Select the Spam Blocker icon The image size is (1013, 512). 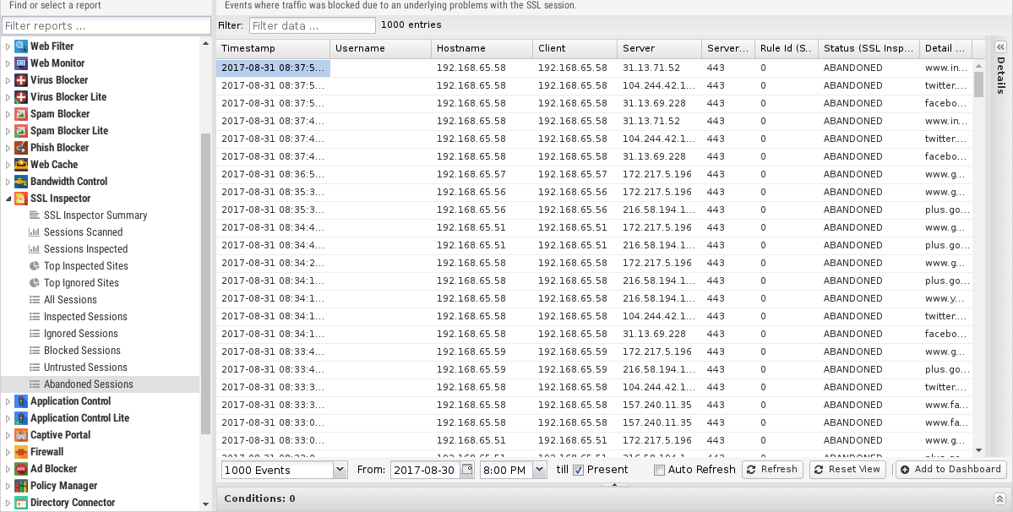pyautogui.click(x=21, y=114)
